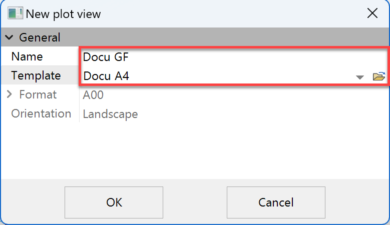This screenshot has height=225, width=390.
Task: Select the Name property label
Action: click(x=27, y=56)
